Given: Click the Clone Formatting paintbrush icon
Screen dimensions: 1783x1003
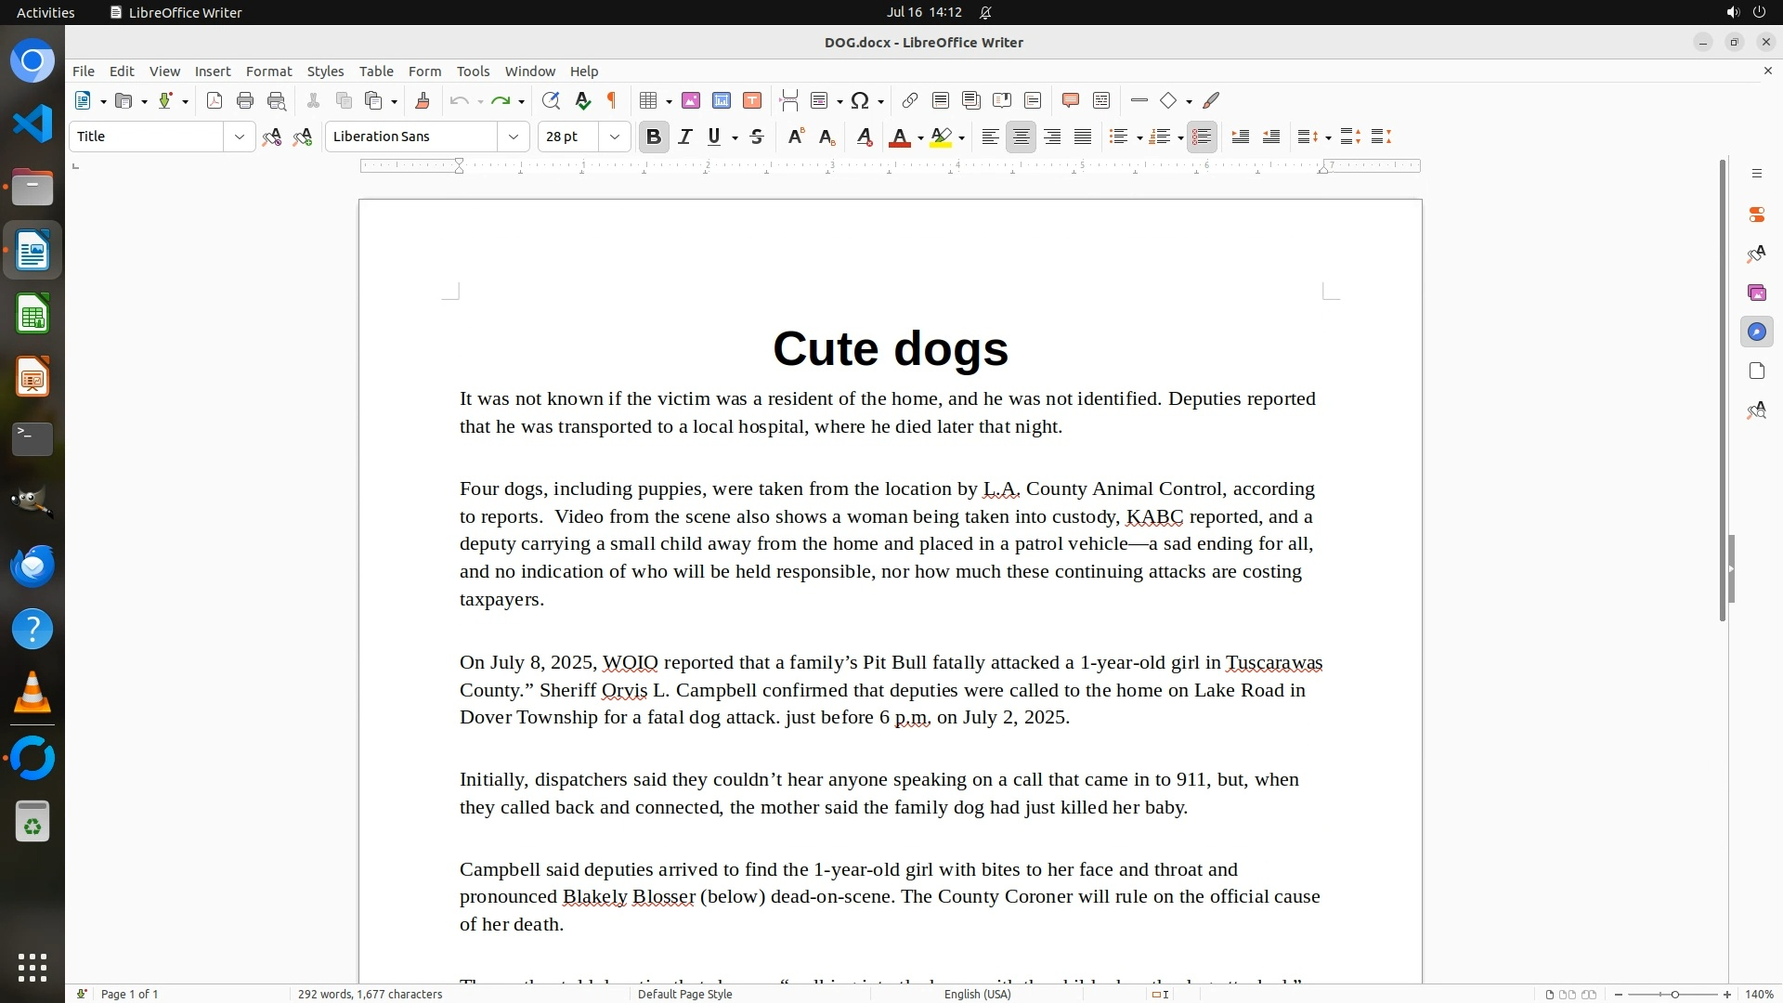Looking at the screenshot, I should point(423,100).
